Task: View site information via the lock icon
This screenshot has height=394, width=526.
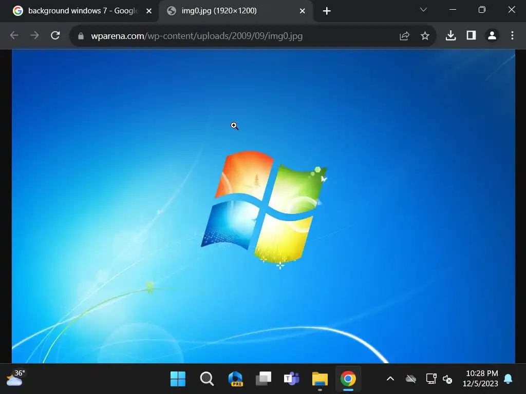Action: pyautogui.click(x=81, y=36)
